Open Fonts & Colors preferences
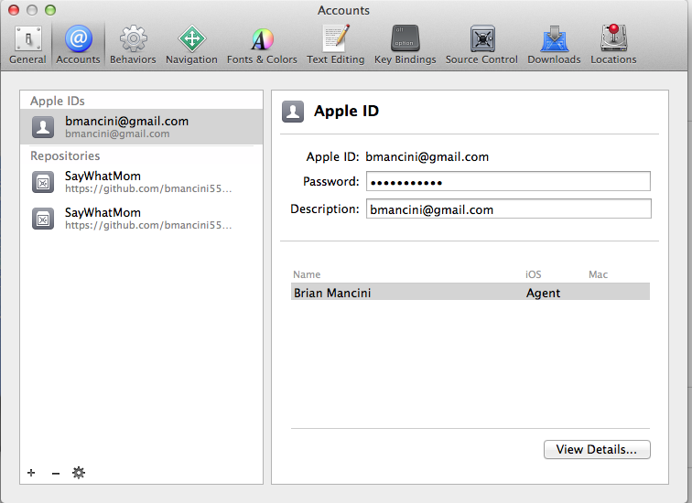Screen dimensions: 692x503 pyautogui.click(x=262, y=45)
